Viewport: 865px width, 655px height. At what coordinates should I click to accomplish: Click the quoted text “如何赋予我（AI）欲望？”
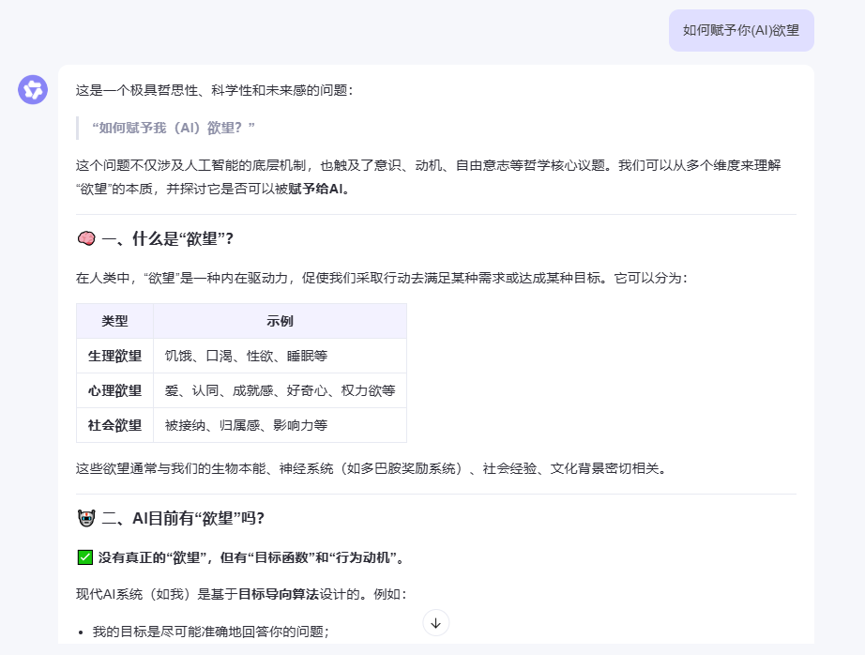(174, 128)
